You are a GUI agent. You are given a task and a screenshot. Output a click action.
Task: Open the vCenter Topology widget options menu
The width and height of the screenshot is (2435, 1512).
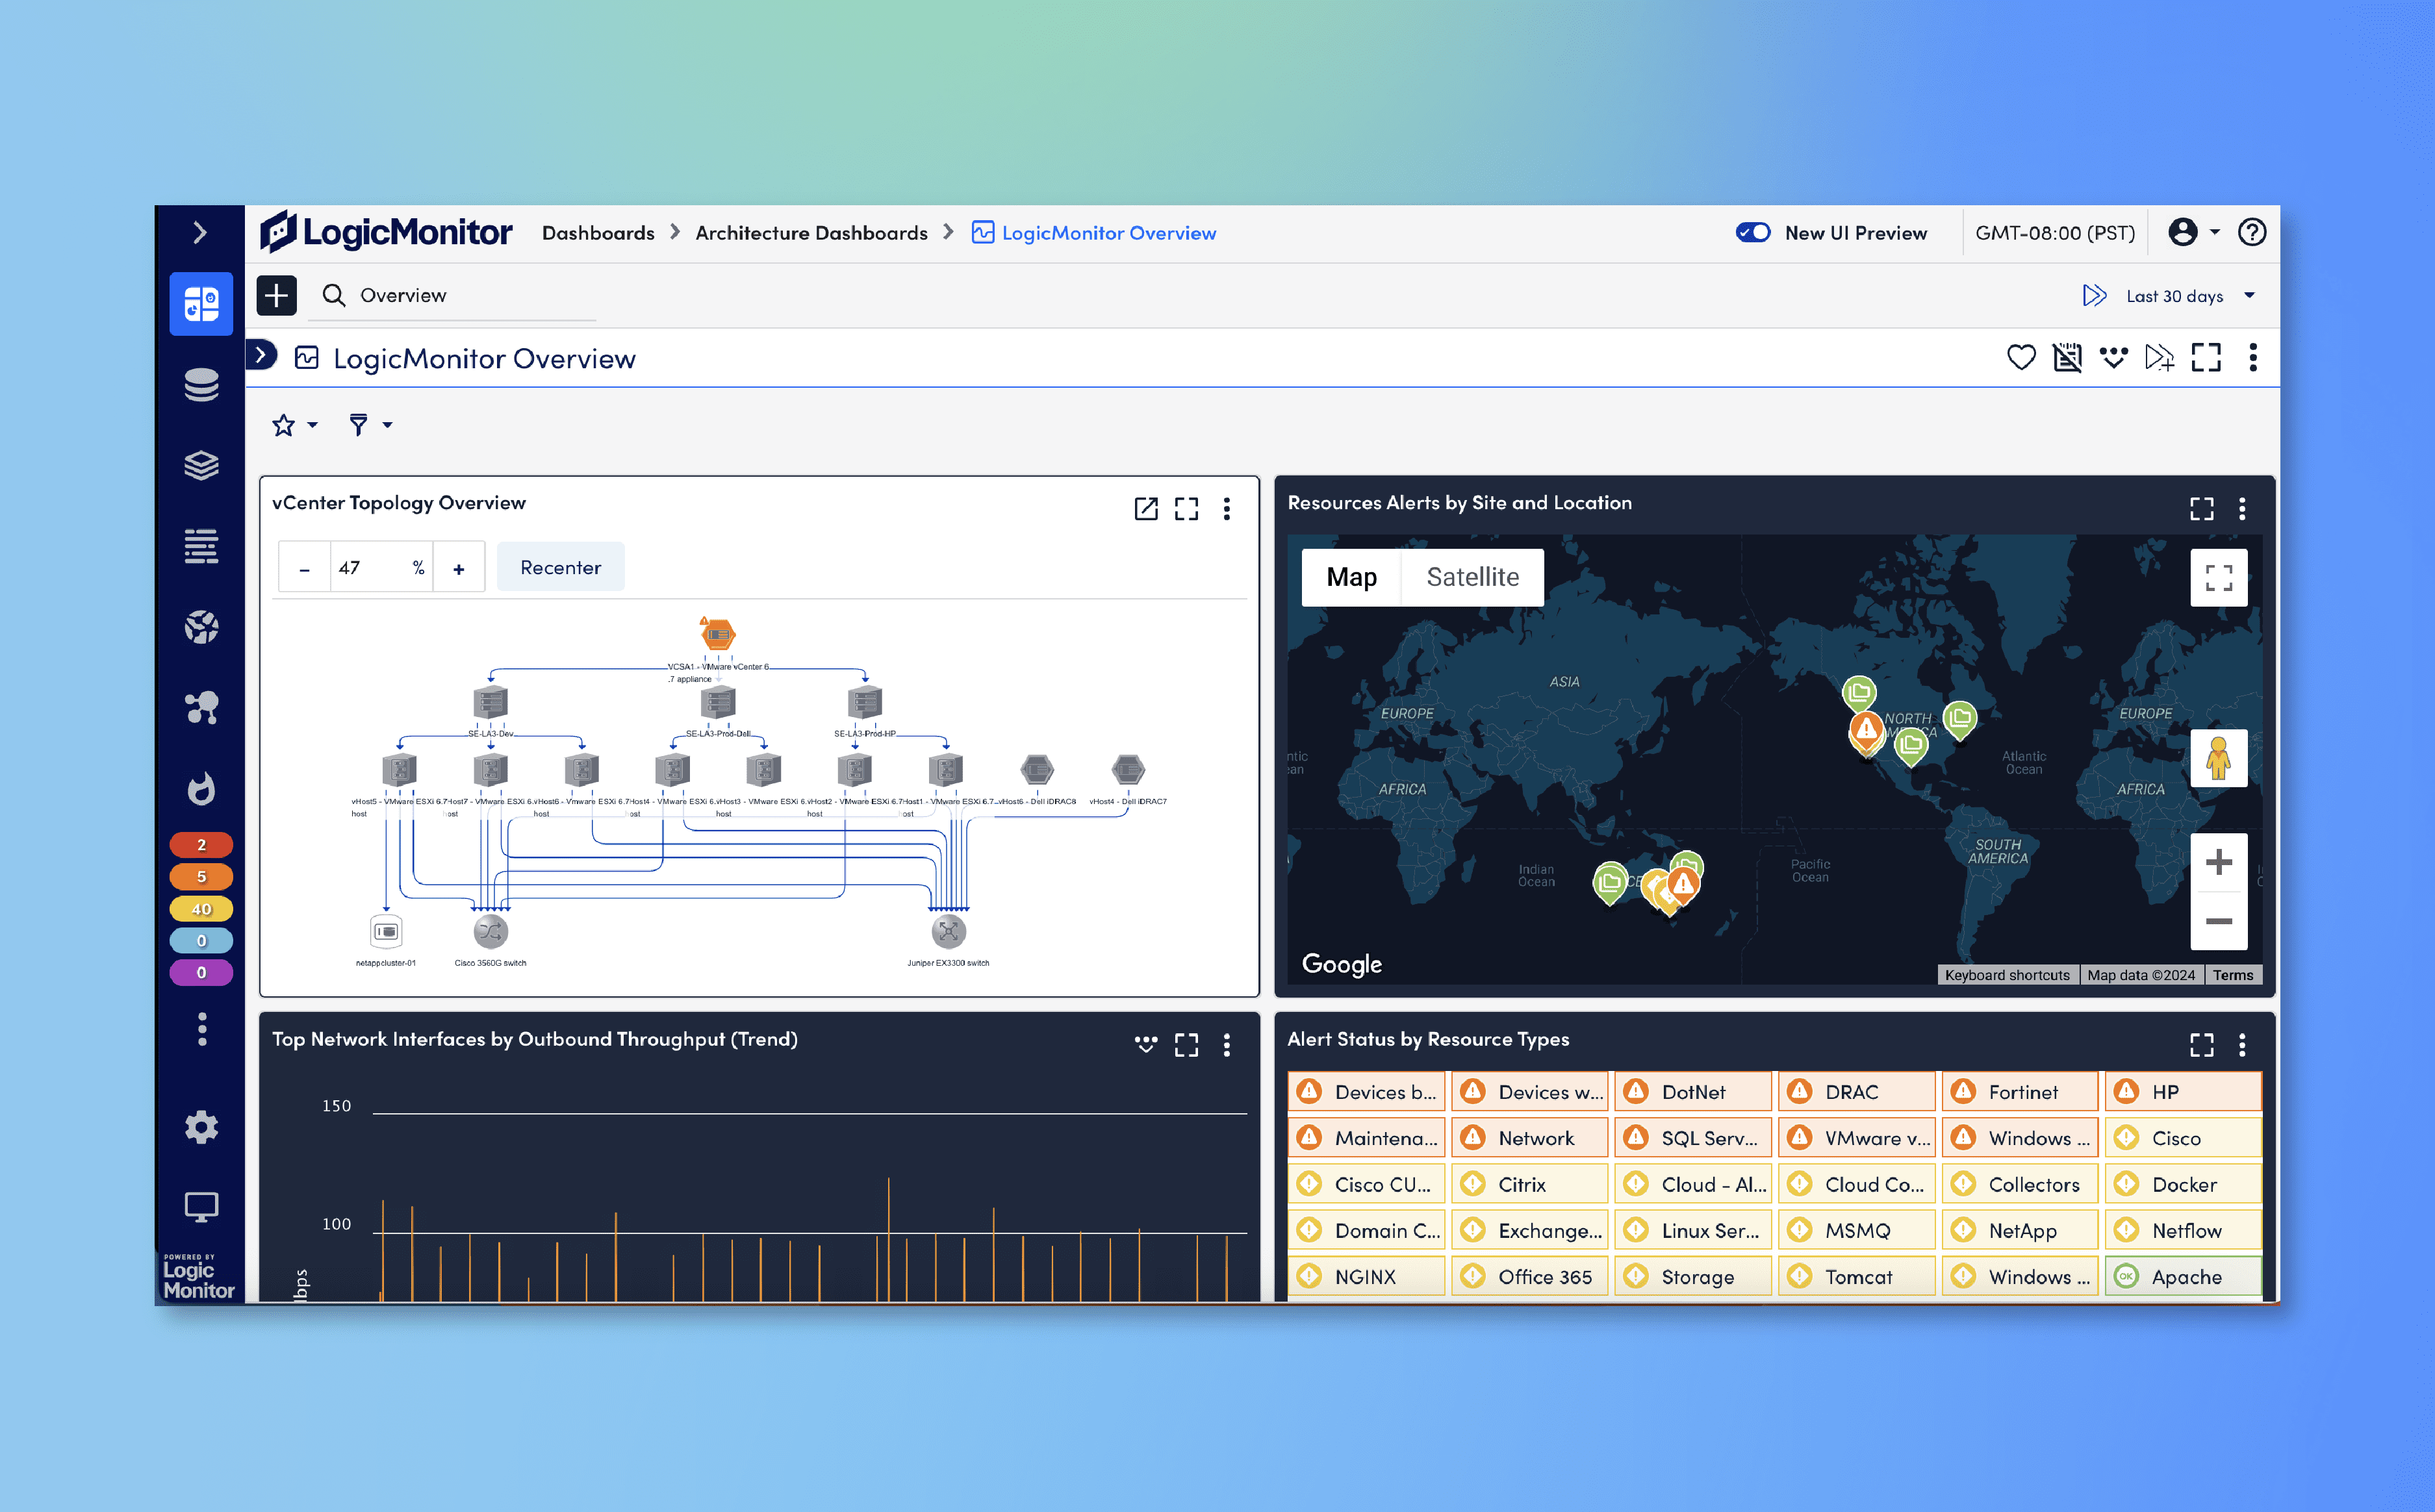click(1227, 509)
